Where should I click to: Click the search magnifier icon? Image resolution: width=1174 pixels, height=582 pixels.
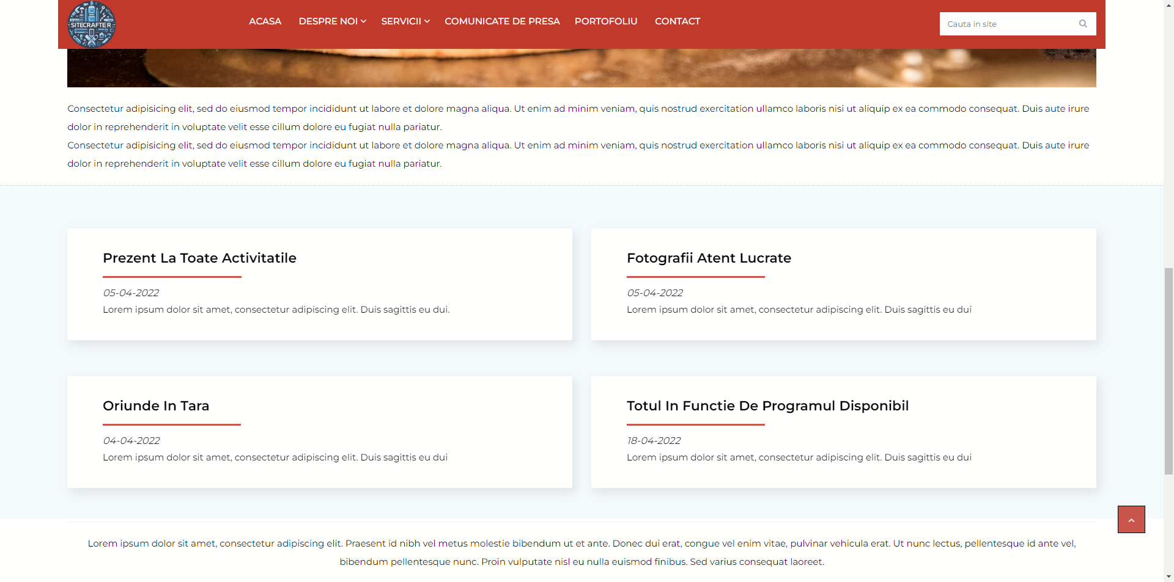(1083, 24)
